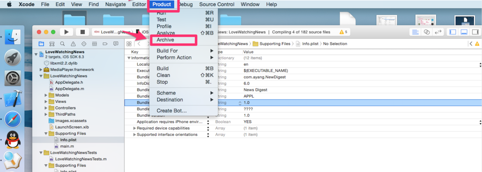Toggle the Utilities panel visibility
This screenshot has width=482, height=172.
(475, 32)
